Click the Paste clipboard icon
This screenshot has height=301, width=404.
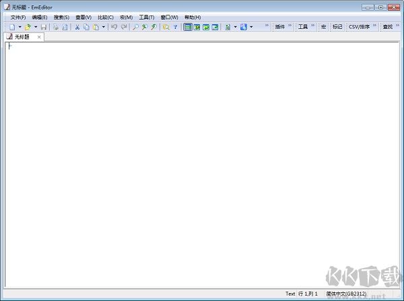[x=96, y=27]
